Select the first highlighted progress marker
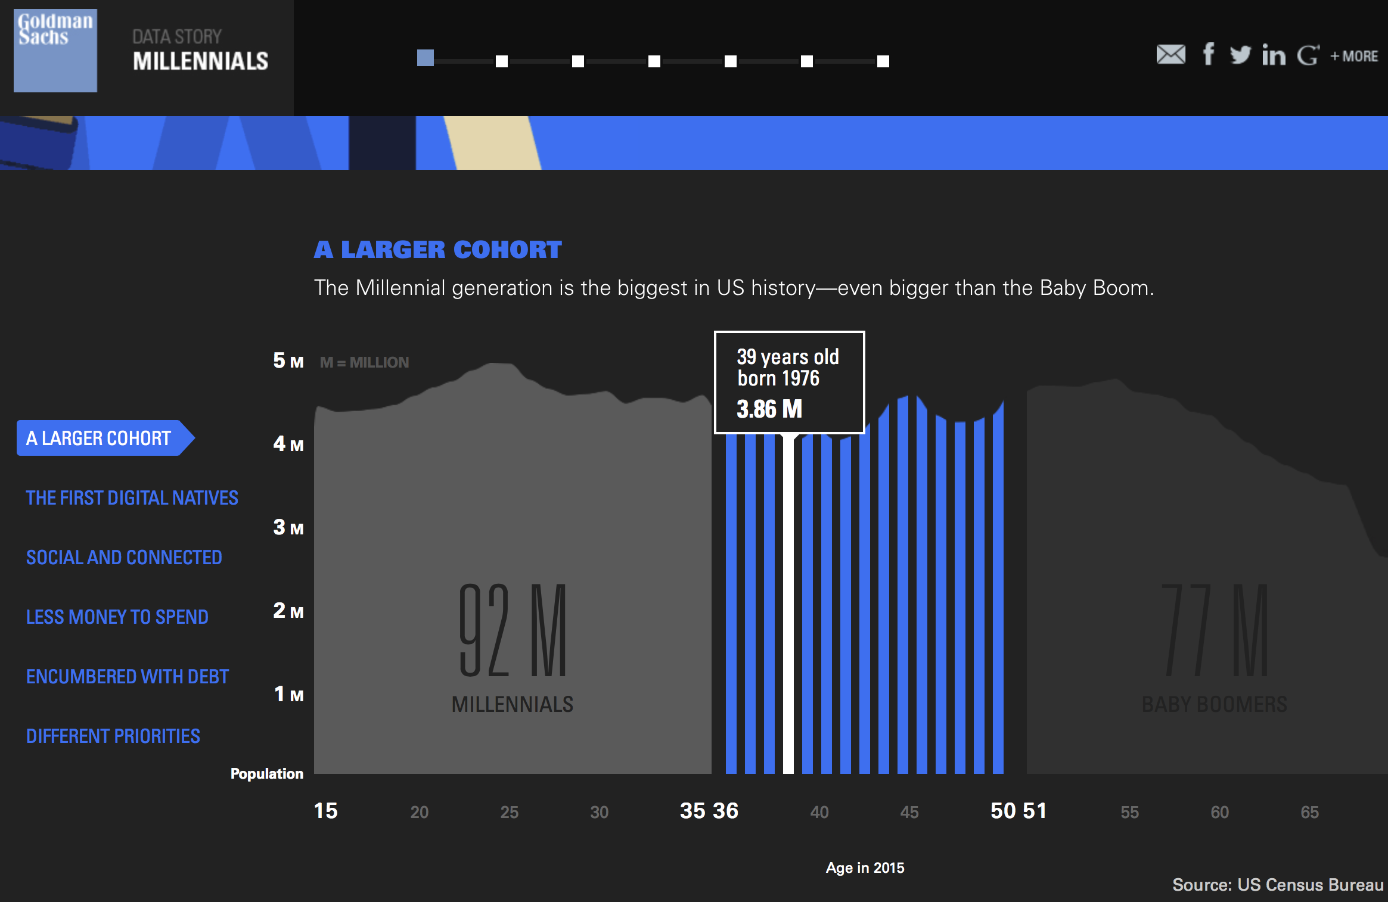Image resolution: width=1388 pixels, height=902 pixels. (x=426, y=58)
